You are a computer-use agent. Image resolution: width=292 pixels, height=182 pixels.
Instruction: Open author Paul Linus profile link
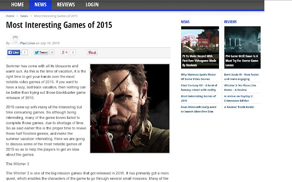[27, 43]
